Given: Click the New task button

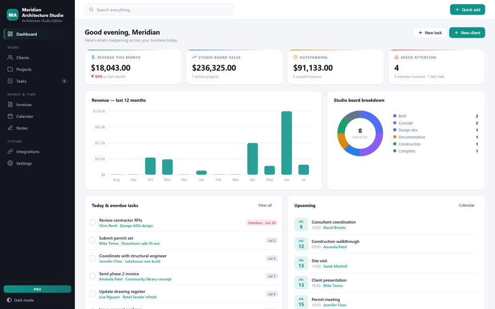Looking at the screenshot, I should pos(430,32).
